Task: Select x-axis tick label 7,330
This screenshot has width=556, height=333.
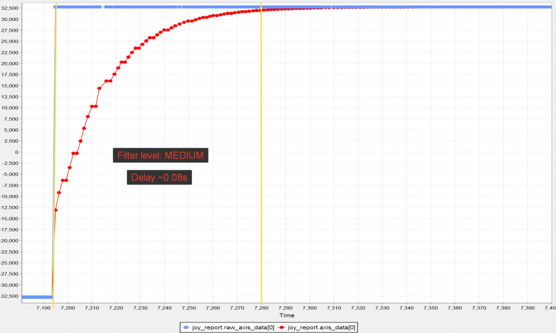Action: click(383, 308)
